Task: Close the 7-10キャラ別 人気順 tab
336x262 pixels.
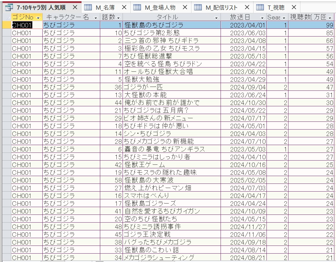Action: [x=75, y=7]
